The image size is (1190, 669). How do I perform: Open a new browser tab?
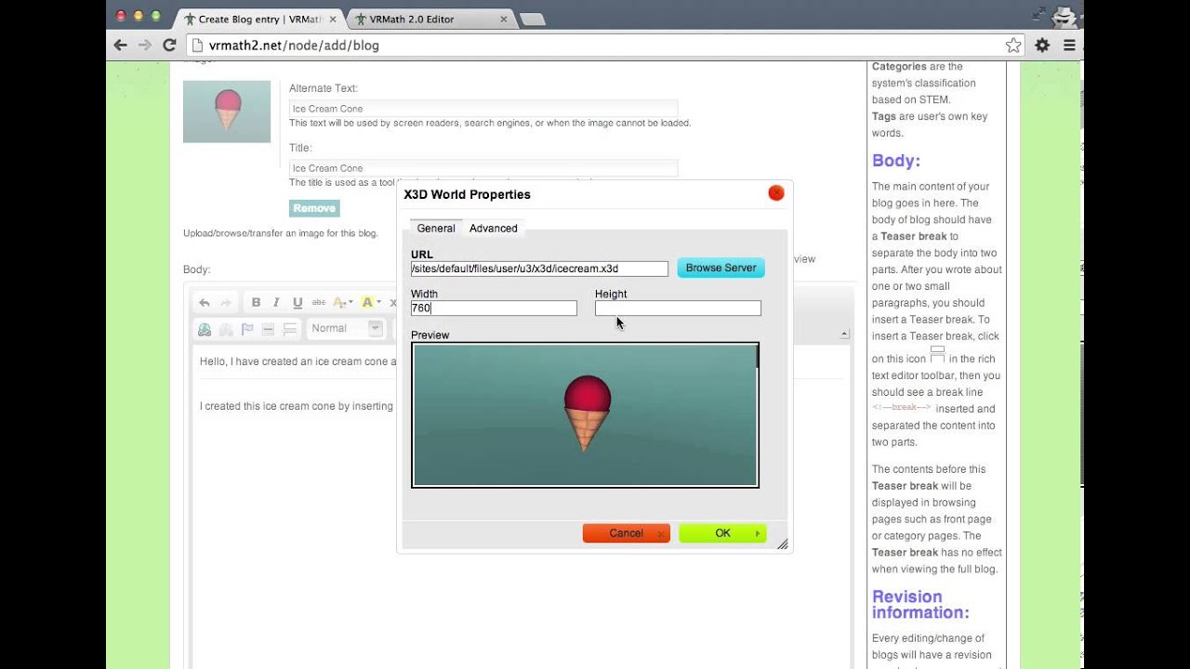532,19
